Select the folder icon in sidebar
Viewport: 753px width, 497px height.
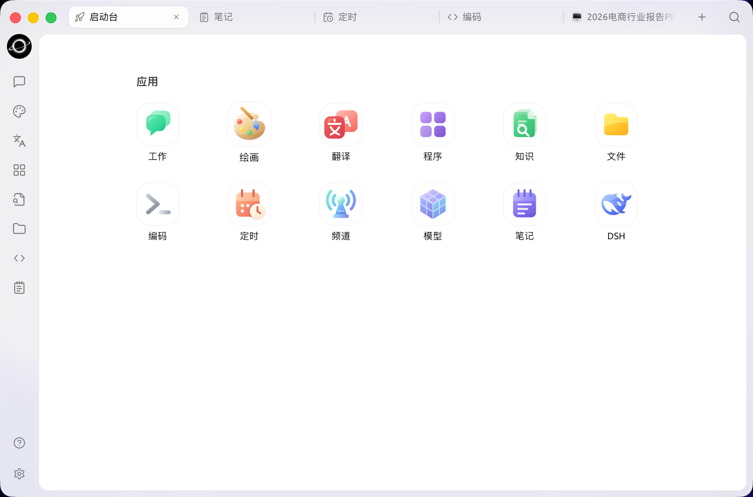pos(19,229)
